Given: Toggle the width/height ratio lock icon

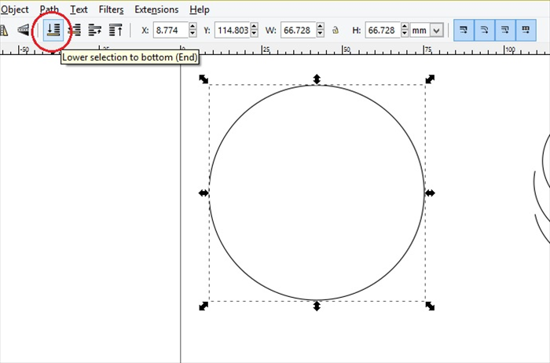Looking at the screenshot, I should coord(335,30).
